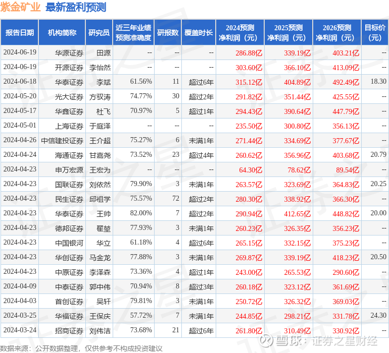389x353 pixels.
Task: Select the 机构简称 column header
Action: pos(62,33)
